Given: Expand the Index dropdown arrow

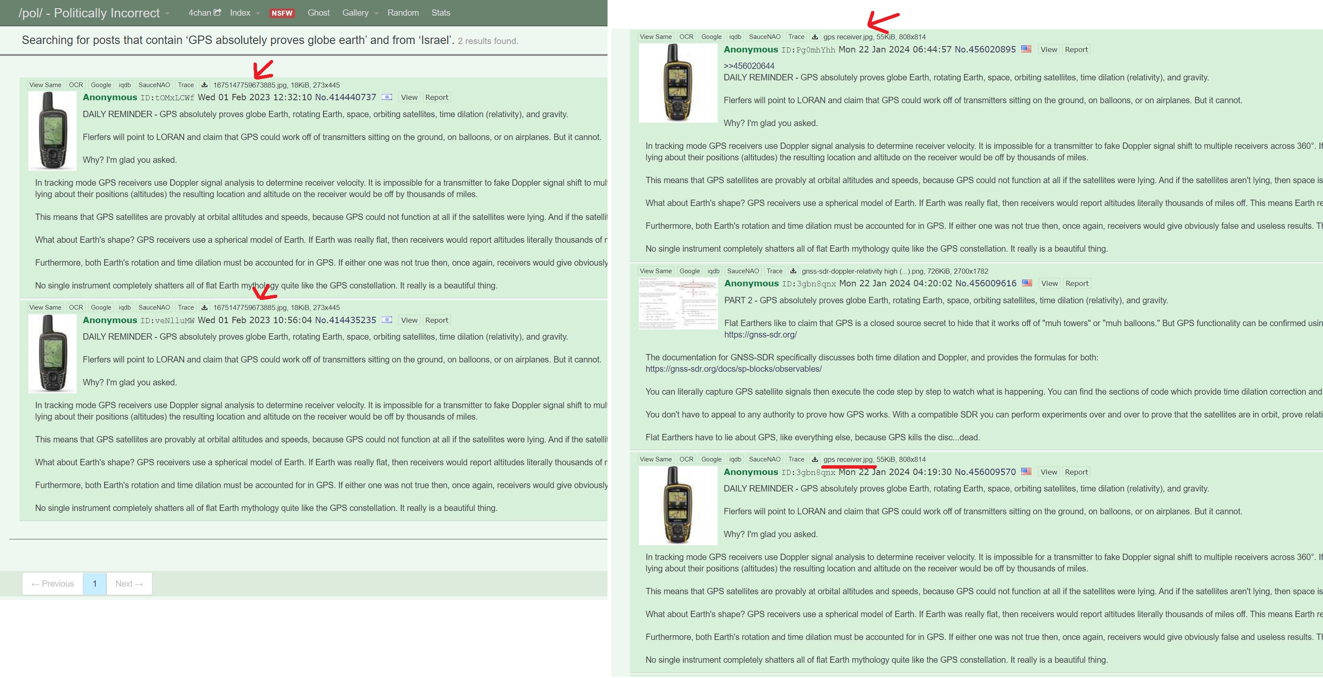Looking at the screenshot, I should tap(258, 14).
